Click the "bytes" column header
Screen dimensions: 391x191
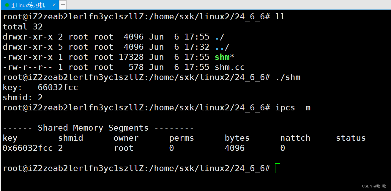point(237,138)
